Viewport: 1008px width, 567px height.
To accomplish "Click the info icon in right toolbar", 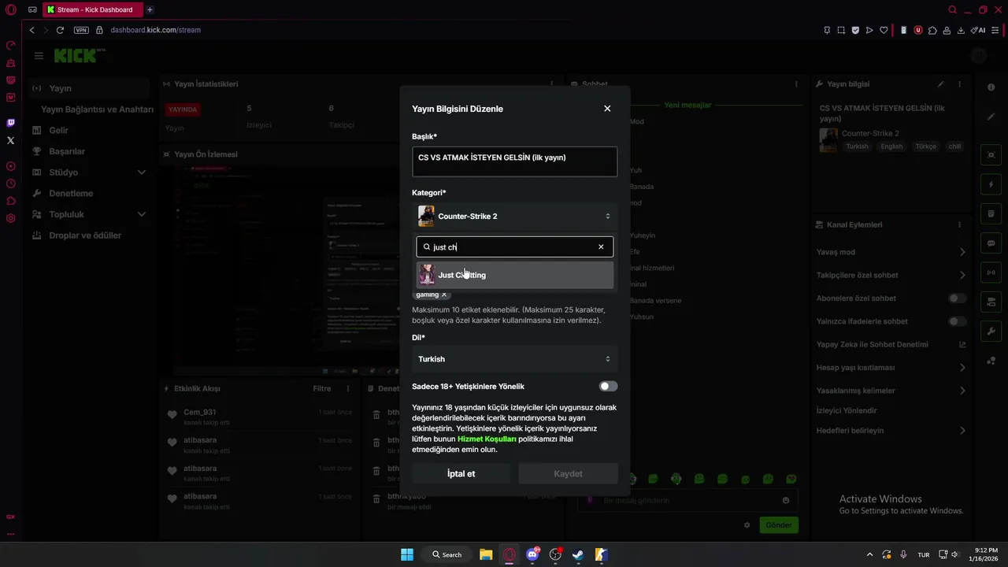I will 991,87.
